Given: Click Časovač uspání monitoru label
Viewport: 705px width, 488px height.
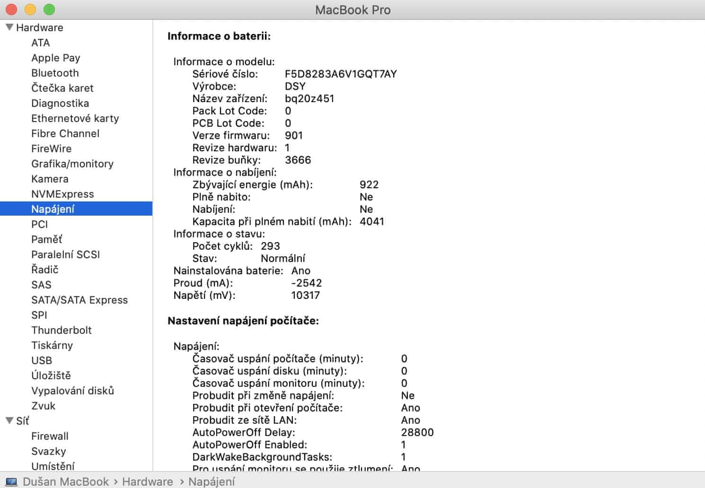Looking at the screenshot, I should [278, 383].
